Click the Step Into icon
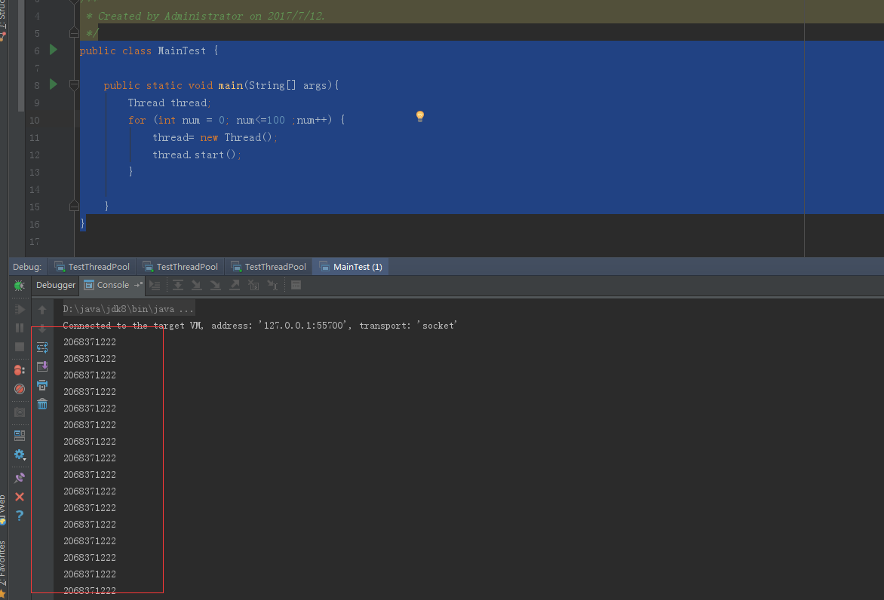This screenshot has height=600, width=884. pos(196,286)
